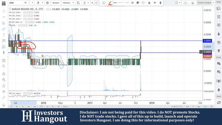Viewport: 222px width, 125px height.
Task: Click the Go to... button
Action: point(66,107)
